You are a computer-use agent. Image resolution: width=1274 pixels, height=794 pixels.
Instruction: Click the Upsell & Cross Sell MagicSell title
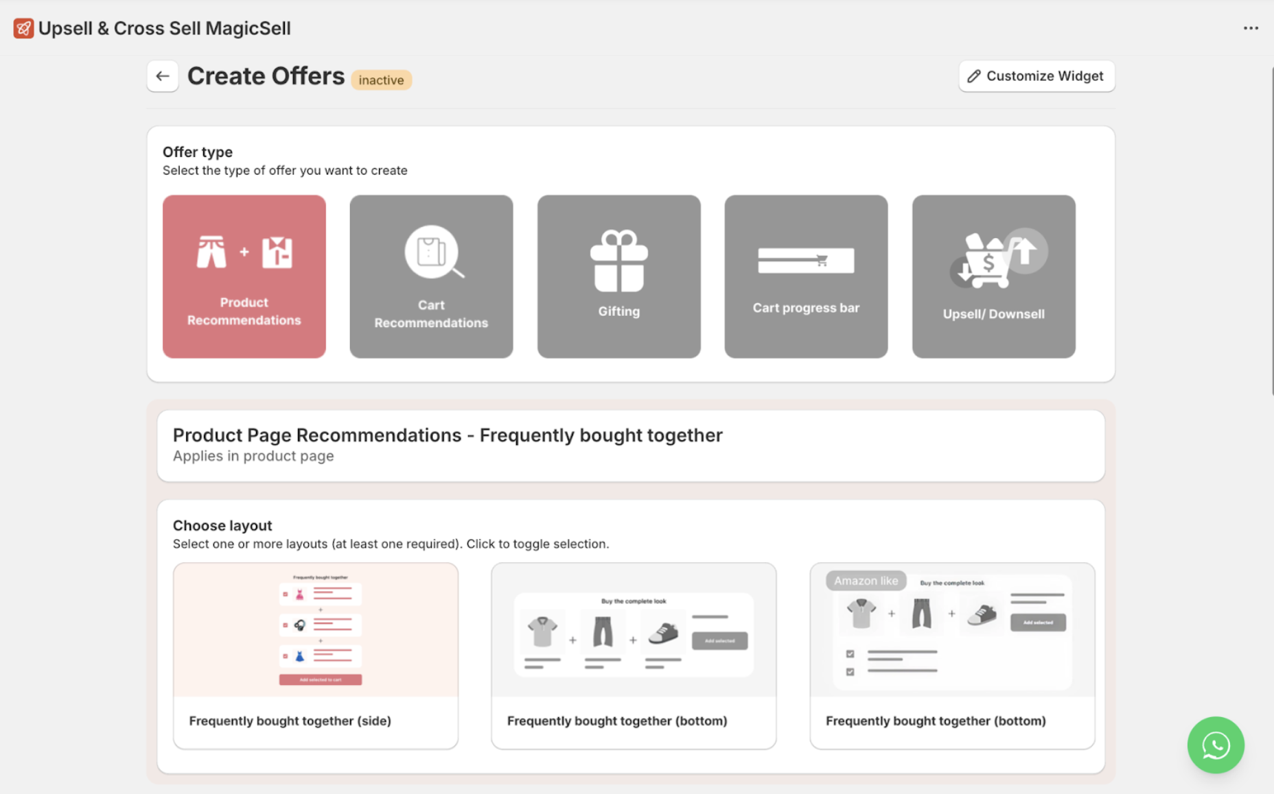(x=165, y=28)
